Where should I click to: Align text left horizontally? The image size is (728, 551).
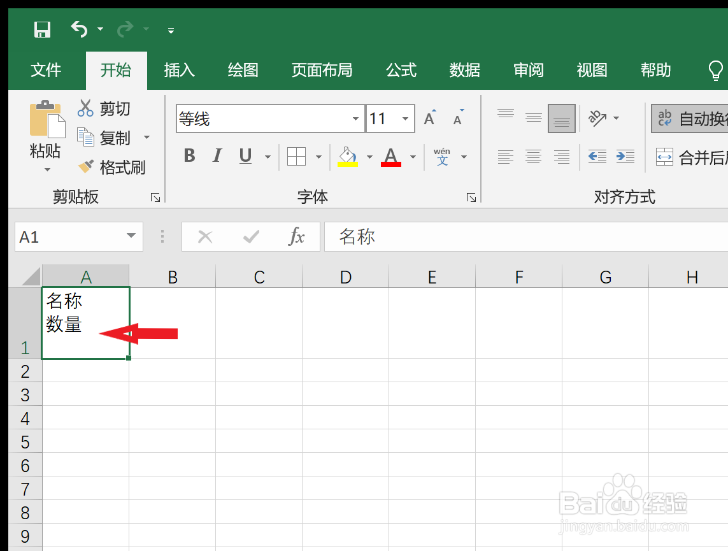pos(506,157)
